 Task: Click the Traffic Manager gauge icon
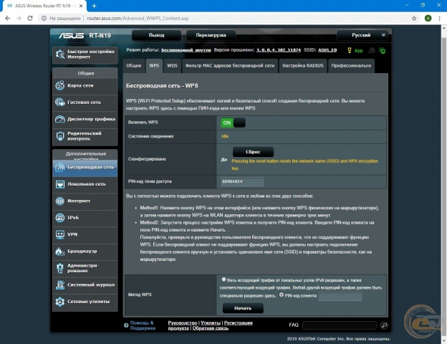pos(60,119)
